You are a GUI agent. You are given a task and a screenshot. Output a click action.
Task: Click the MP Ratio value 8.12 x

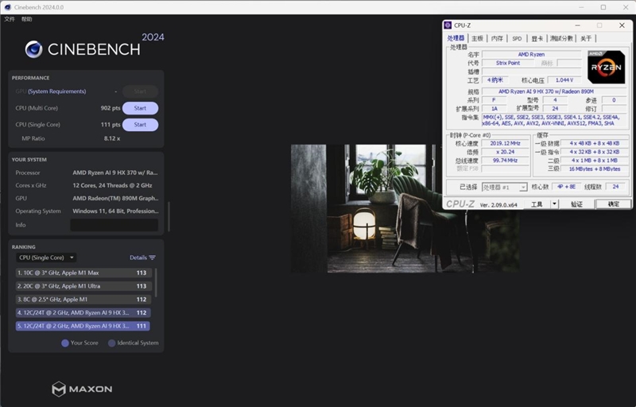point(112,138)
